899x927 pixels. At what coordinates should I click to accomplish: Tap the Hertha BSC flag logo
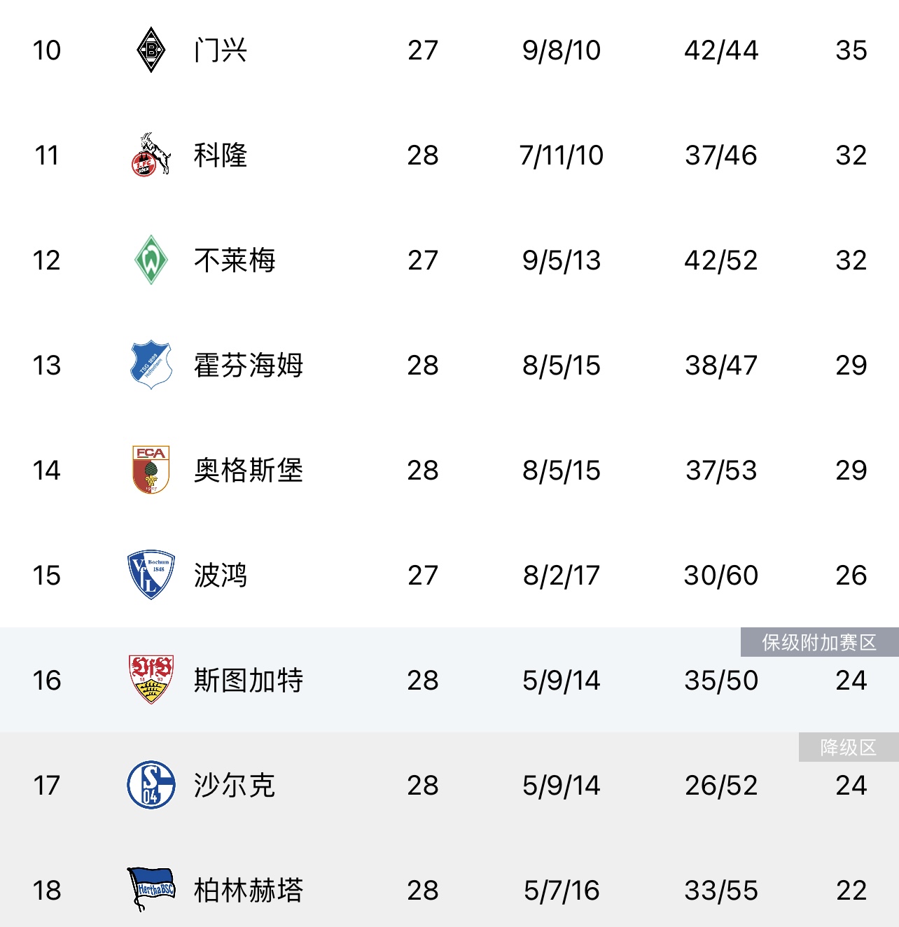[x=151, y=889]
